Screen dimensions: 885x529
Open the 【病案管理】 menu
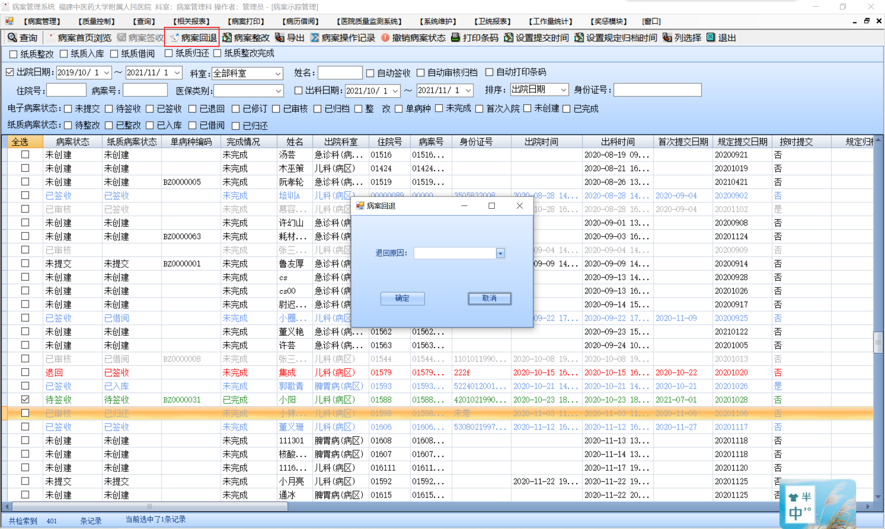[42, 21]
